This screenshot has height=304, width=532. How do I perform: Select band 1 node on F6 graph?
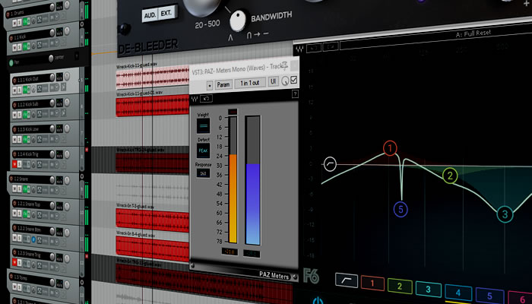tap(390, 148)
